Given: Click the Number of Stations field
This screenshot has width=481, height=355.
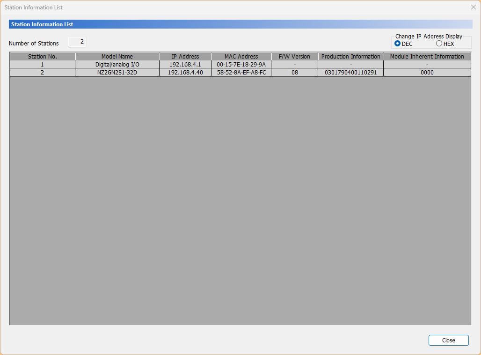Looking at the screenshot, I should tap(77, 42).
